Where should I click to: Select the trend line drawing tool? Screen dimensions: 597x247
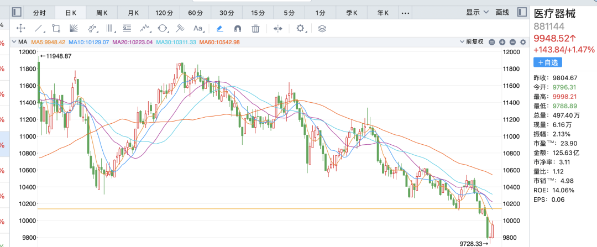[x=39, y=28]
